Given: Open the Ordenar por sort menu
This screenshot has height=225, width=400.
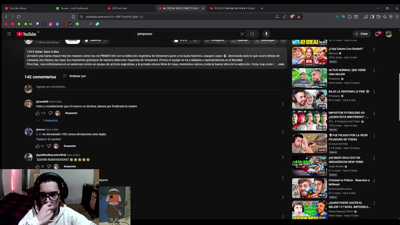Looking at the screenshot, I should [74, 76].
